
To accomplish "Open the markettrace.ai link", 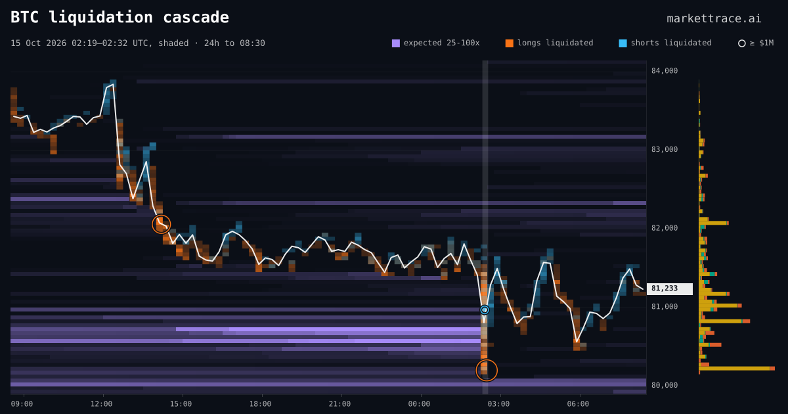I will (x=714, y=18).
